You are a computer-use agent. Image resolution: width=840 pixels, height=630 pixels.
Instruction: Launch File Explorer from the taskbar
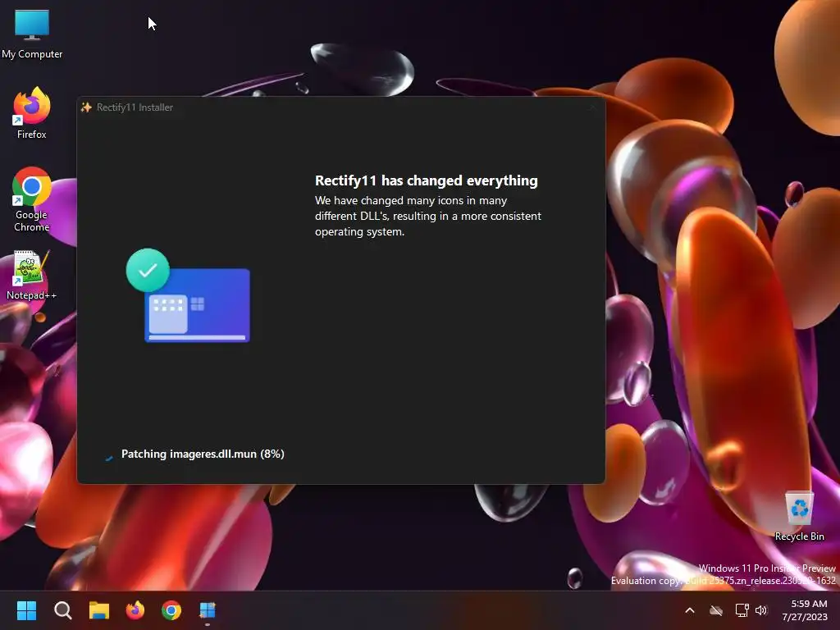pos(99,610)
